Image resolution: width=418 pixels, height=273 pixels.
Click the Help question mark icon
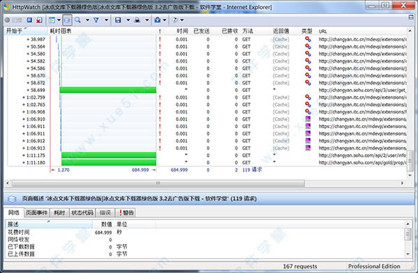[175, 20]
